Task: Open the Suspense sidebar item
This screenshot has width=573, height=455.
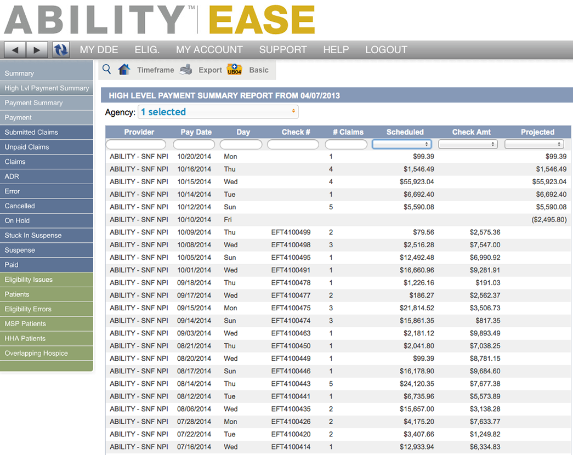Action: tap(47, 250)
